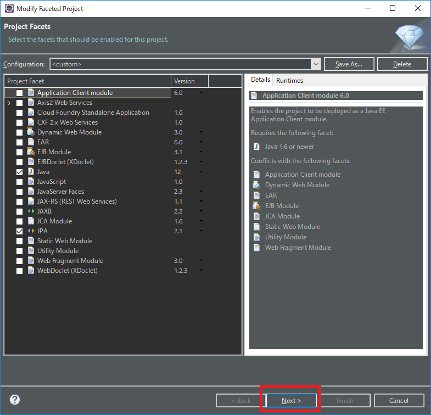Select the JCA Module facet row

(123, 221)
